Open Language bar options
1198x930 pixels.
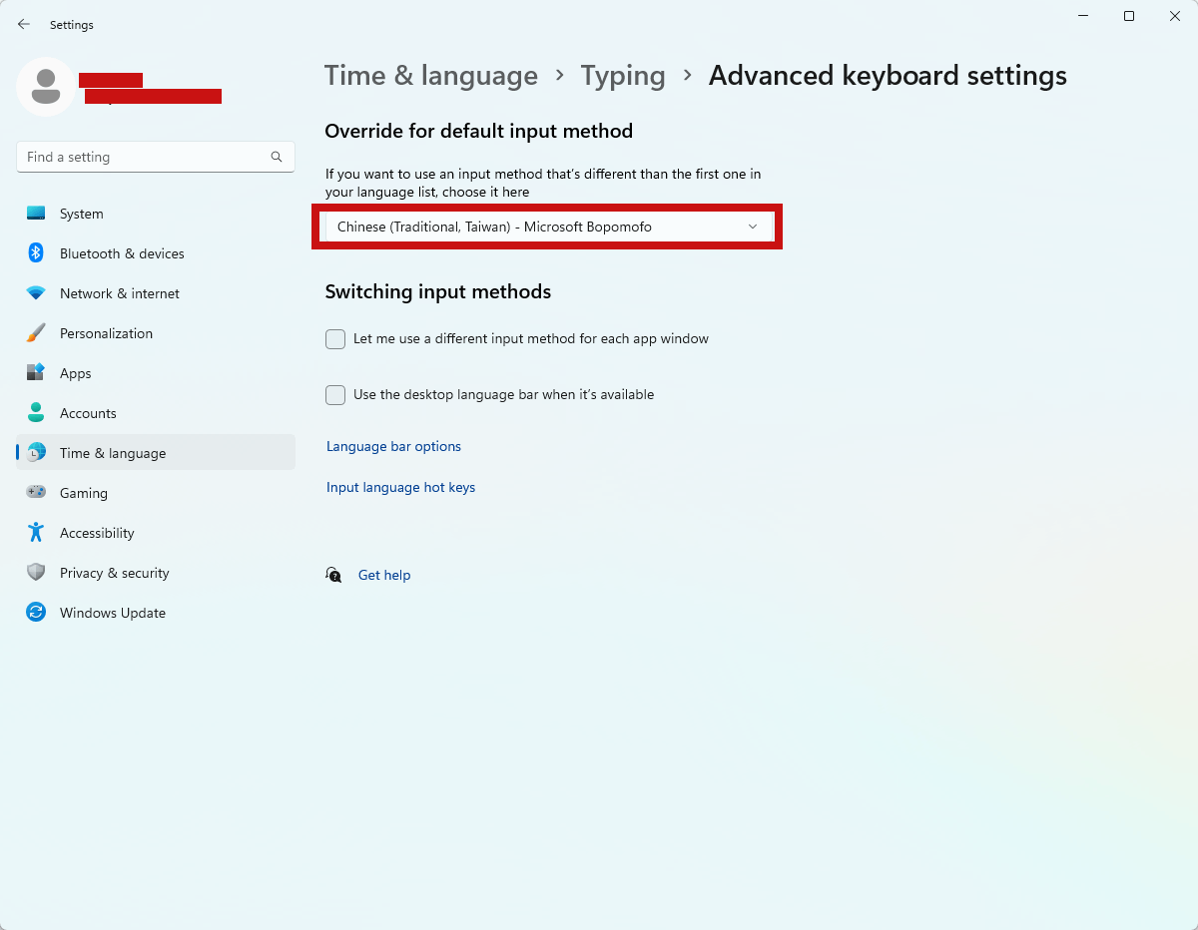[393, 446]
